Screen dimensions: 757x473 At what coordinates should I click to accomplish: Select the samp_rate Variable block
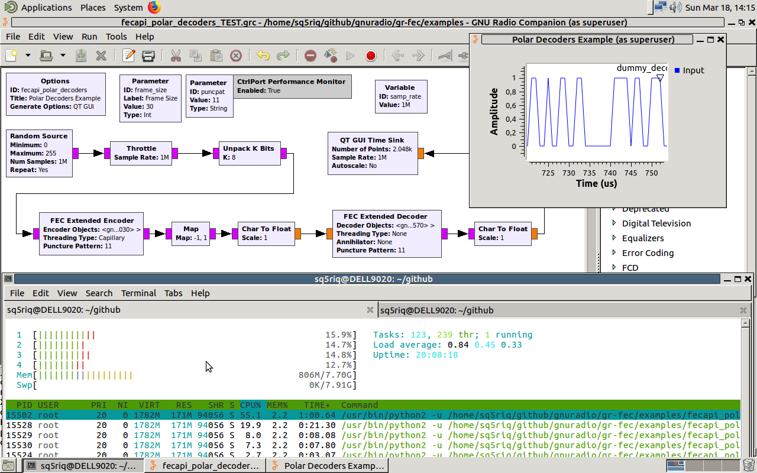click(400, 96)
